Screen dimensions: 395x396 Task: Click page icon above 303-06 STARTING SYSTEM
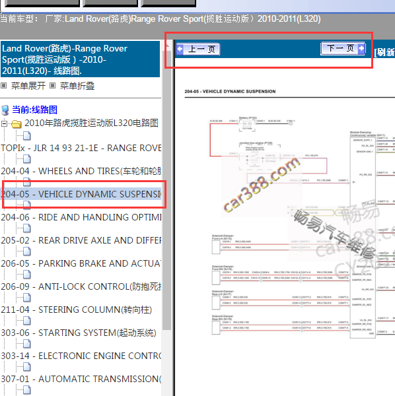(x=27, y=321)
